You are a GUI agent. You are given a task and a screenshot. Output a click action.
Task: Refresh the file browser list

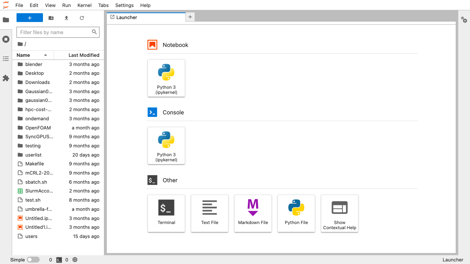82,18
